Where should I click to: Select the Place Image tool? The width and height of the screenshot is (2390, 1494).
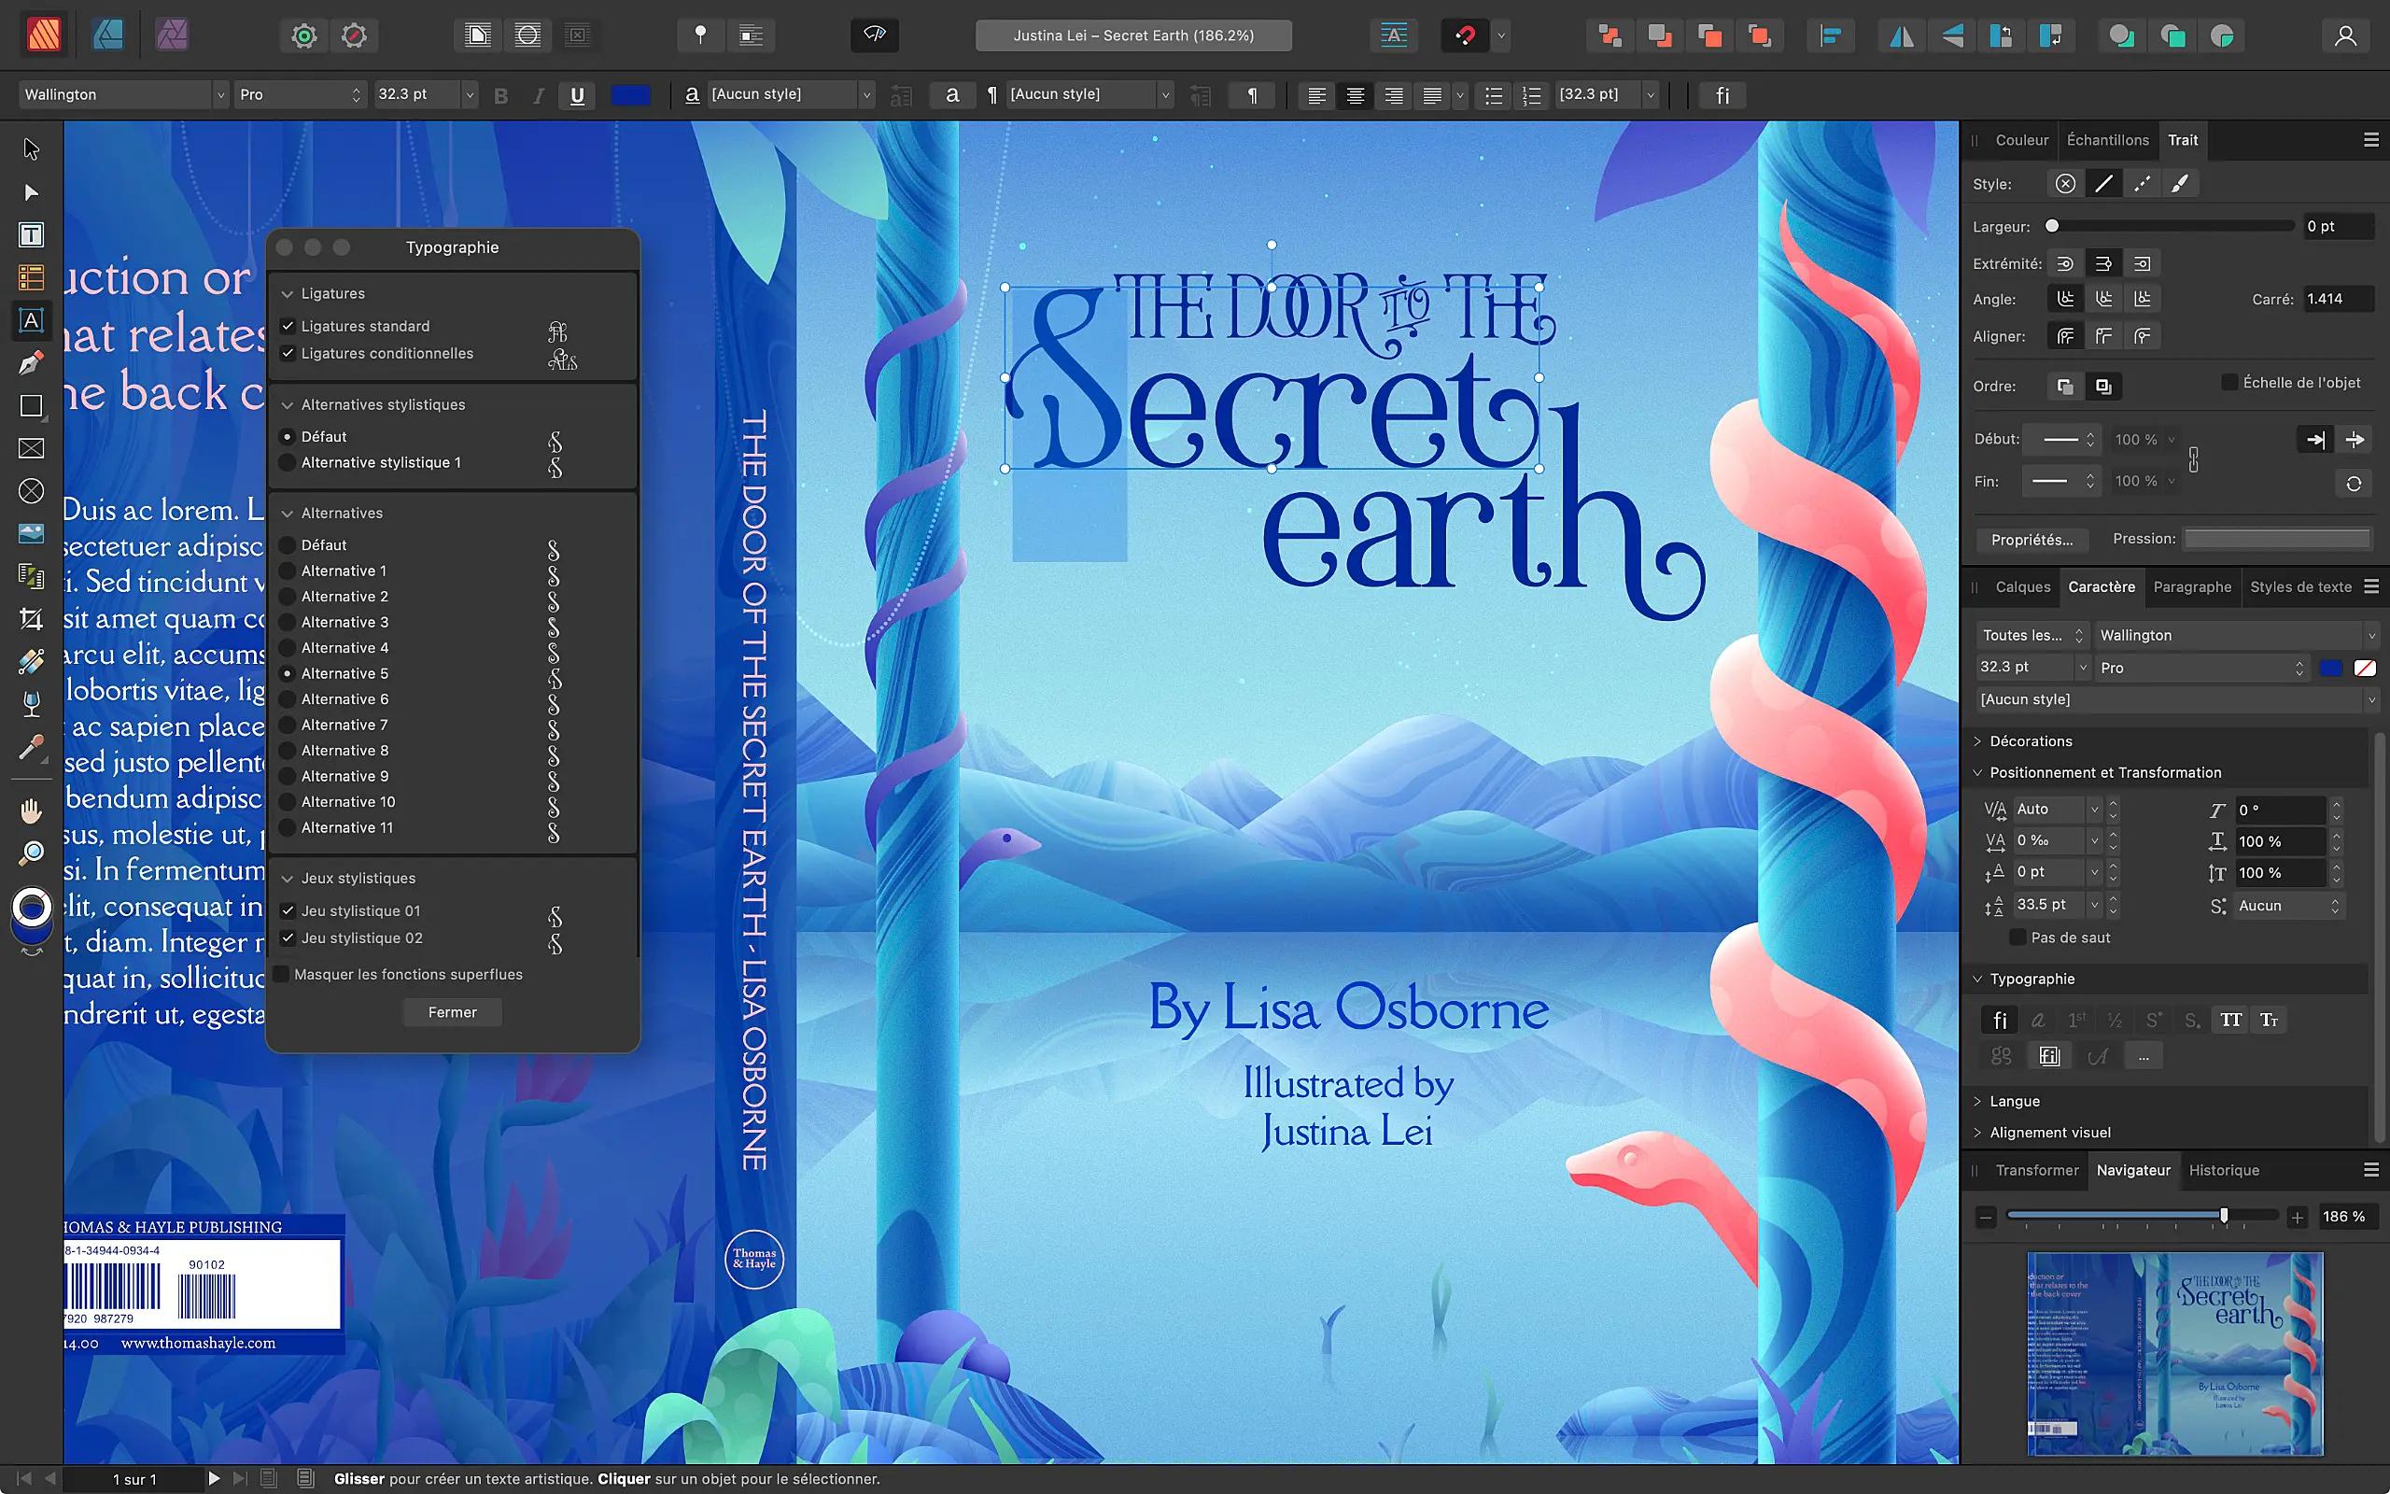pos(31,533)
